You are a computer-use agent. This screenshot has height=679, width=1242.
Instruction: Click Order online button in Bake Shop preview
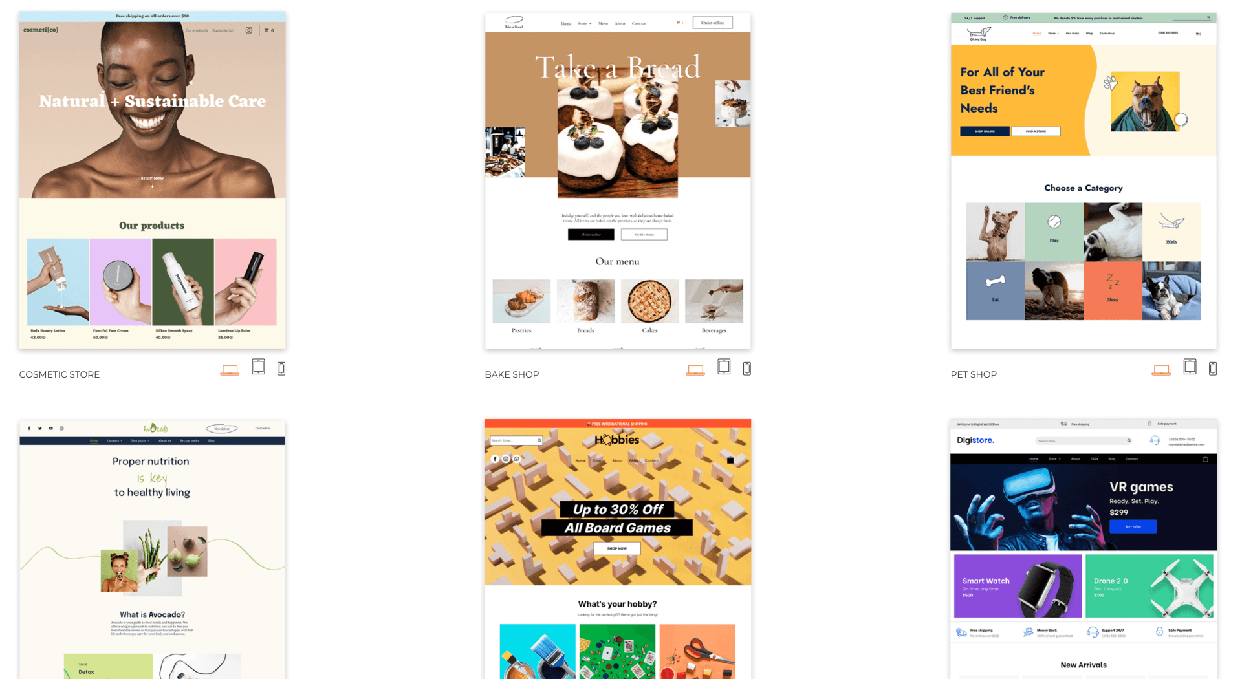click(712, 23)
